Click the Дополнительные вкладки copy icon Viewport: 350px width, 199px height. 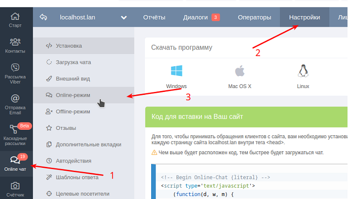(x=49, y=145)
